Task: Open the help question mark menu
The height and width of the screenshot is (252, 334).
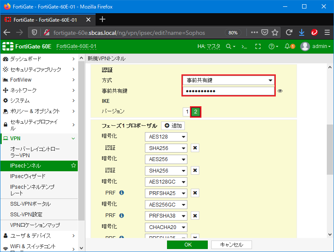Action: [273, 46]
